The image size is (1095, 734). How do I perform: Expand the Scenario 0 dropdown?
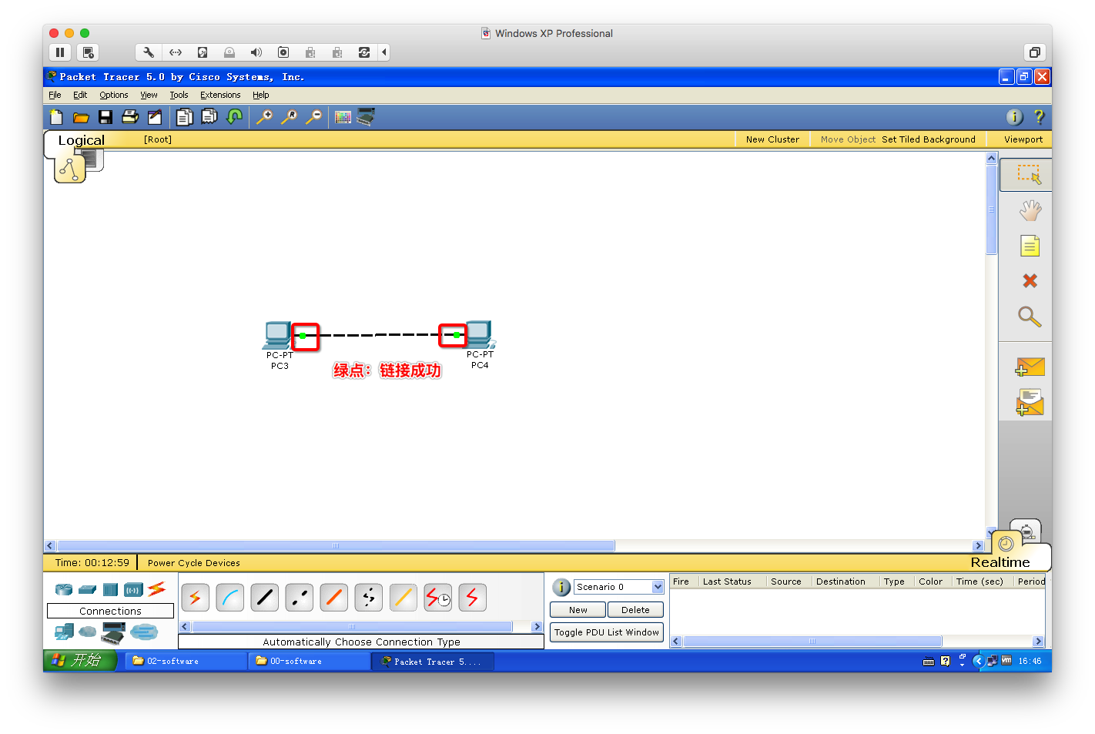coord(658,587)
